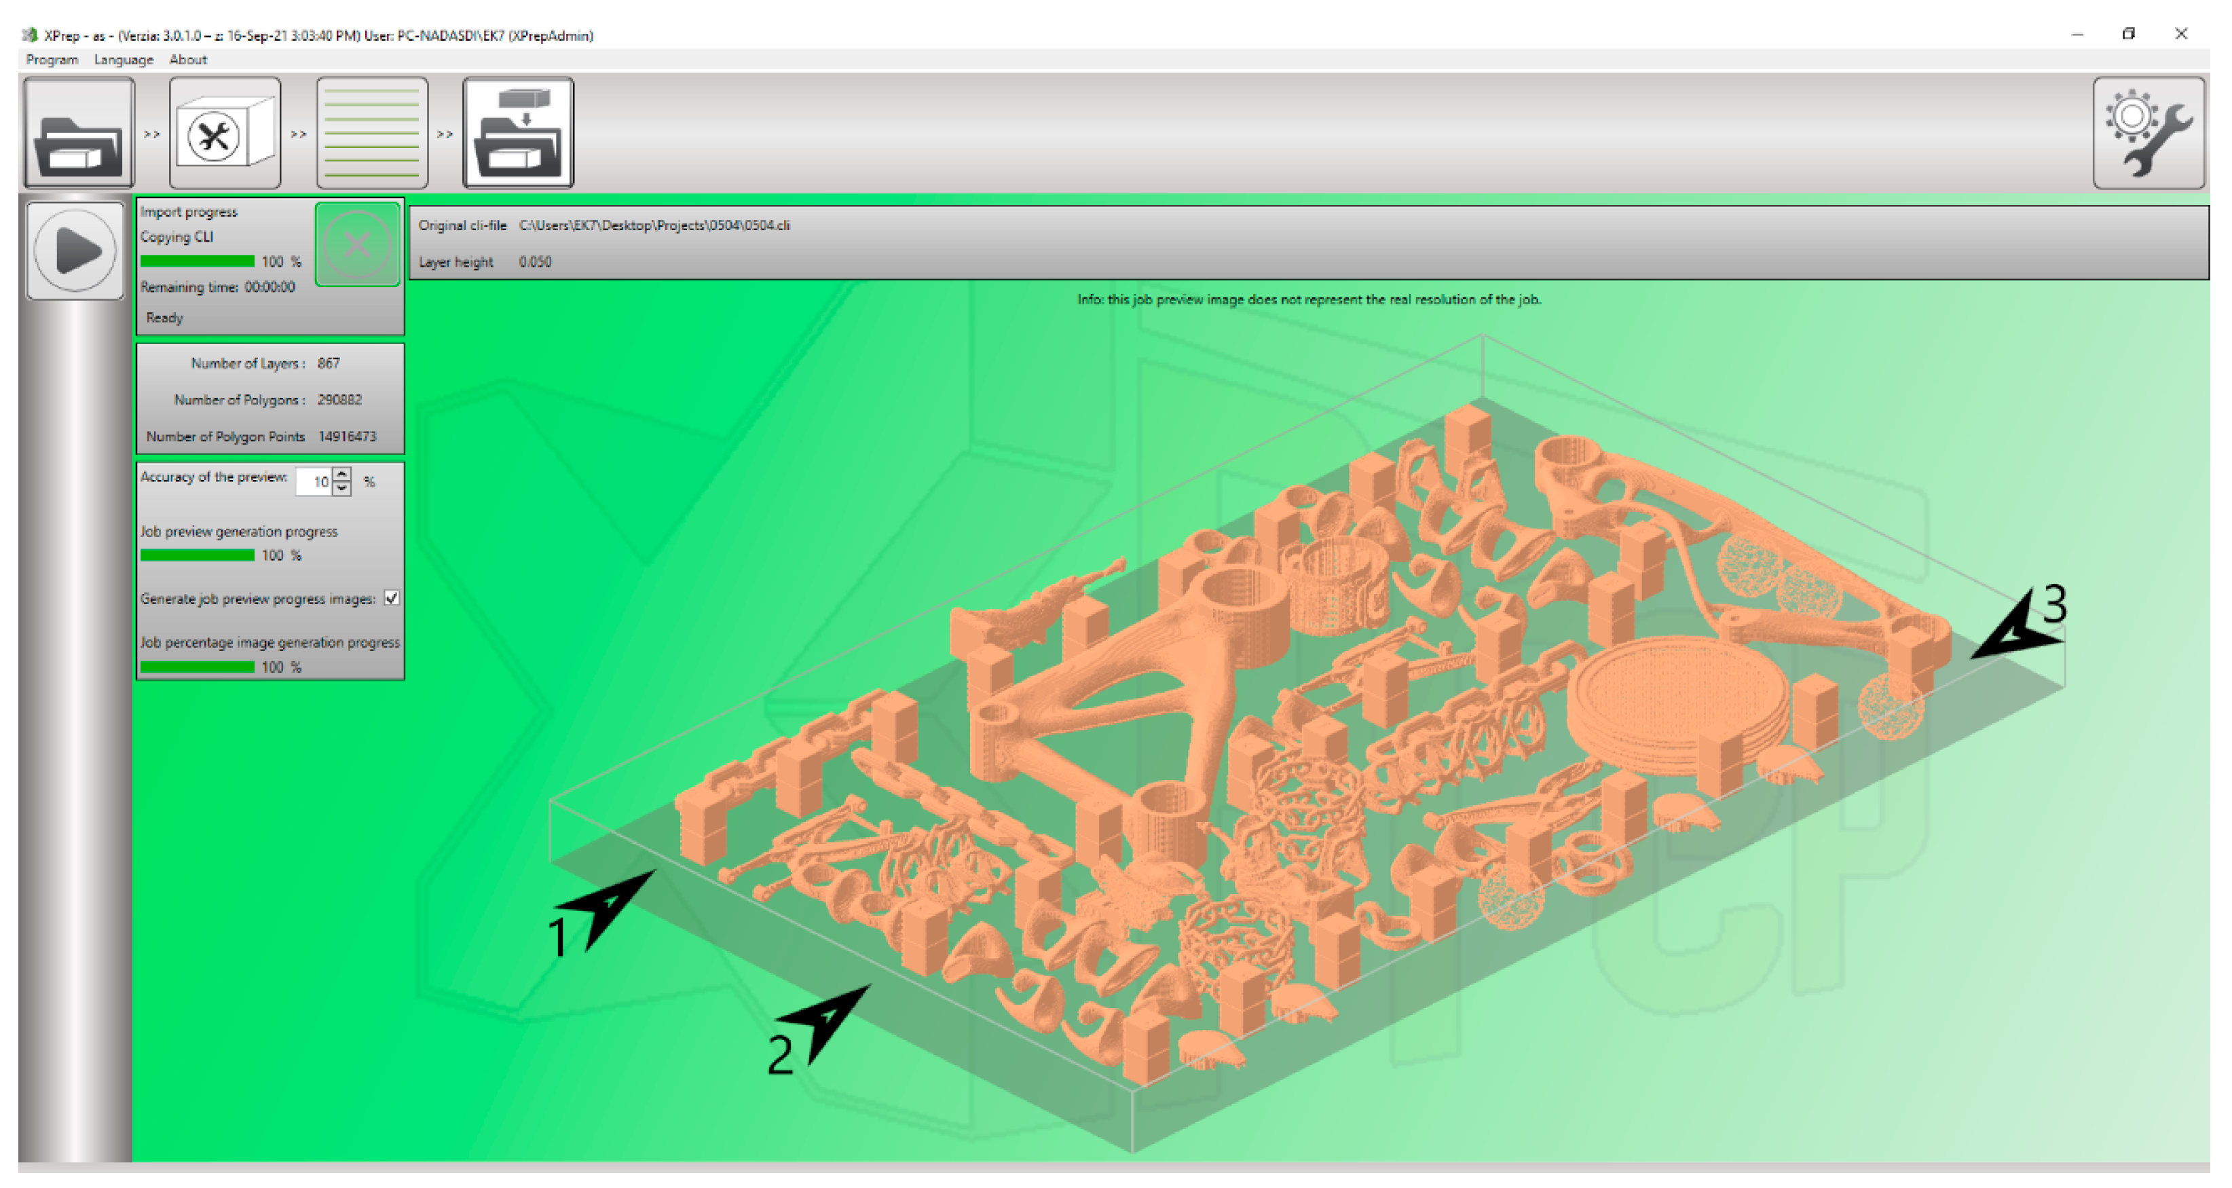Open the CLI file import folder icon

tap(79, 132)
